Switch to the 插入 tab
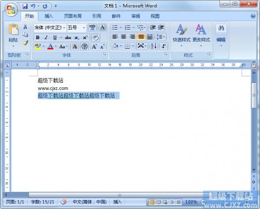Viewport: 260px width, 209px height. (49, 16)
